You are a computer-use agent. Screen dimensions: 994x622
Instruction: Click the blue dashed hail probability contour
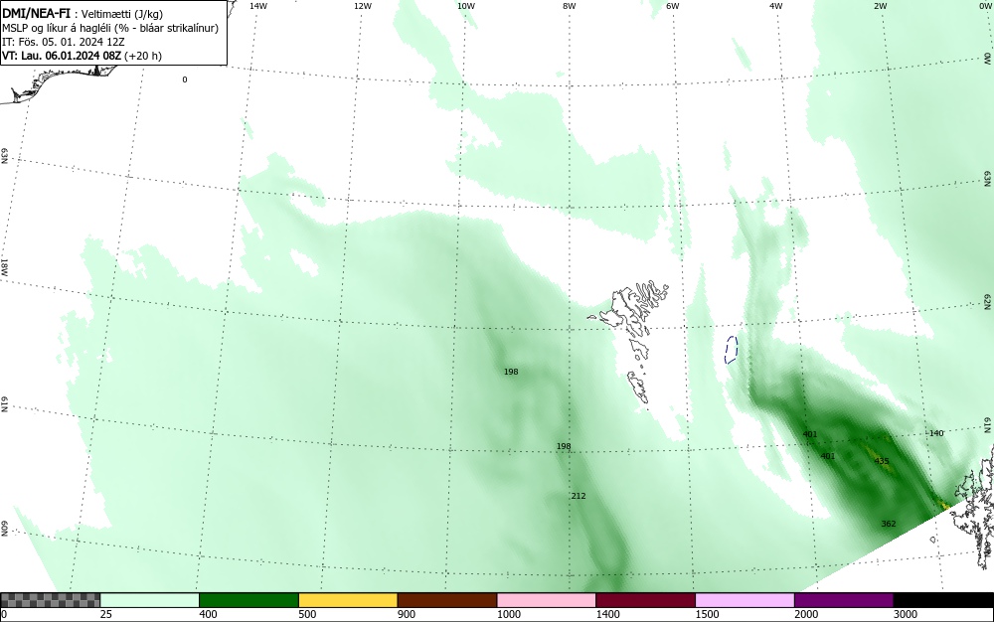pyautogui.click(x=731, y=350)
